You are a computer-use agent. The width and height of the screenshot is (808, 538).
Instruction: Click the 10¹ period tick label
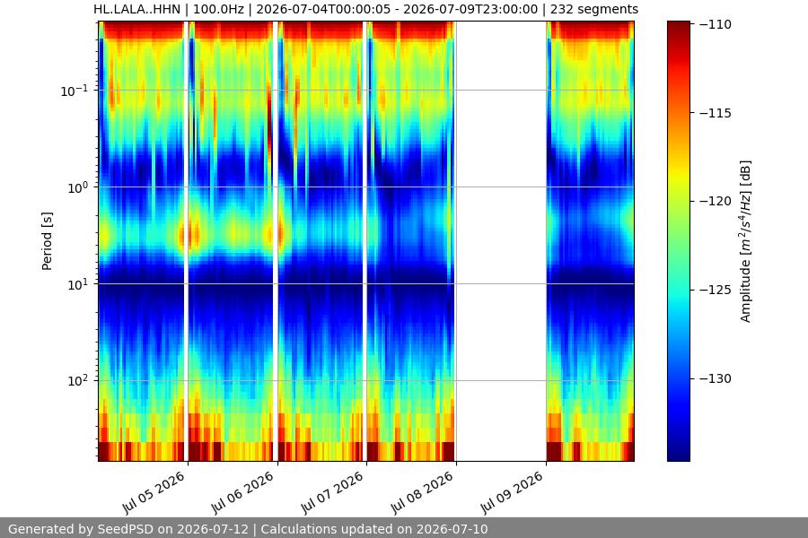[x=77, y=284]
